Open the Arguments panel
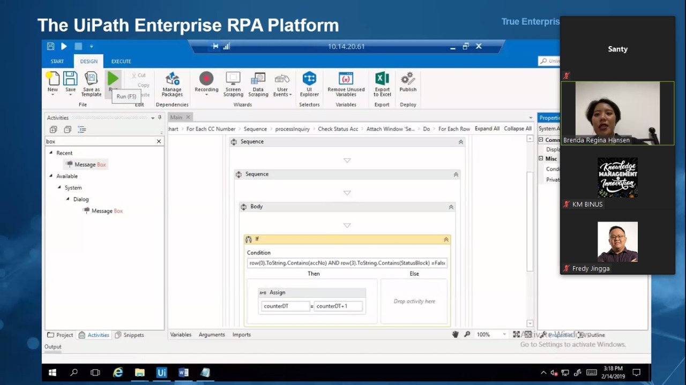The image size is (686, 385). (x=212, y=335)
